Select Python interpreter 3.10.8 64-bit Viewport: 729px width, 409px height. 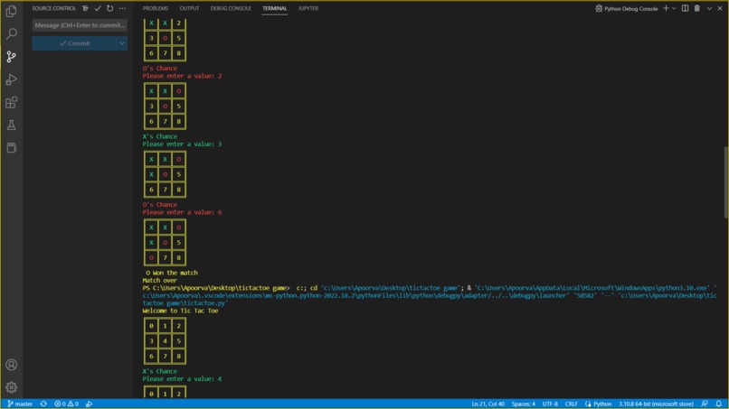pyautogui.click(x=656, y=404)
